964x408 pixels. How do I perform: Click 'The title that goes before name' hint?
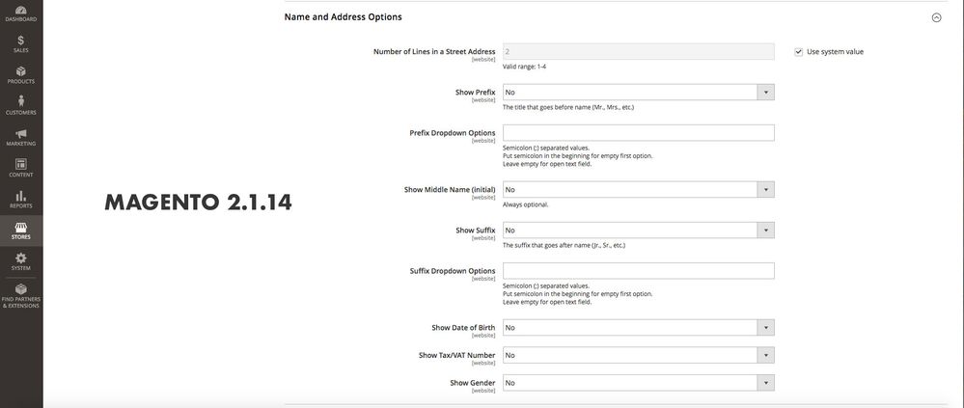coord(568,107)
